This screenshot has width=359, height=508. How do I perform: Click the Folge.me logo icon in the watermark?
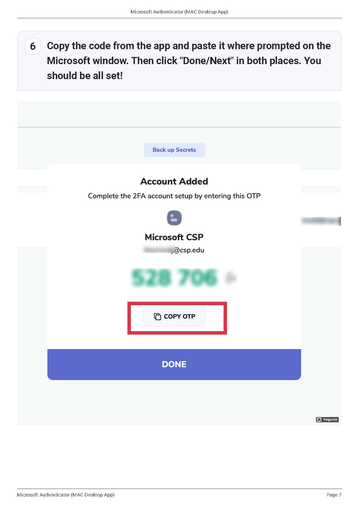(x=319, y=420)
